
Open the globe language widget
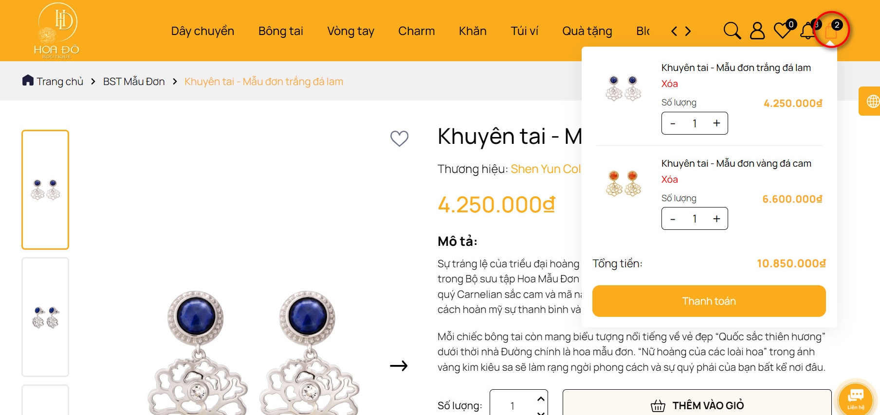[872, 101]
